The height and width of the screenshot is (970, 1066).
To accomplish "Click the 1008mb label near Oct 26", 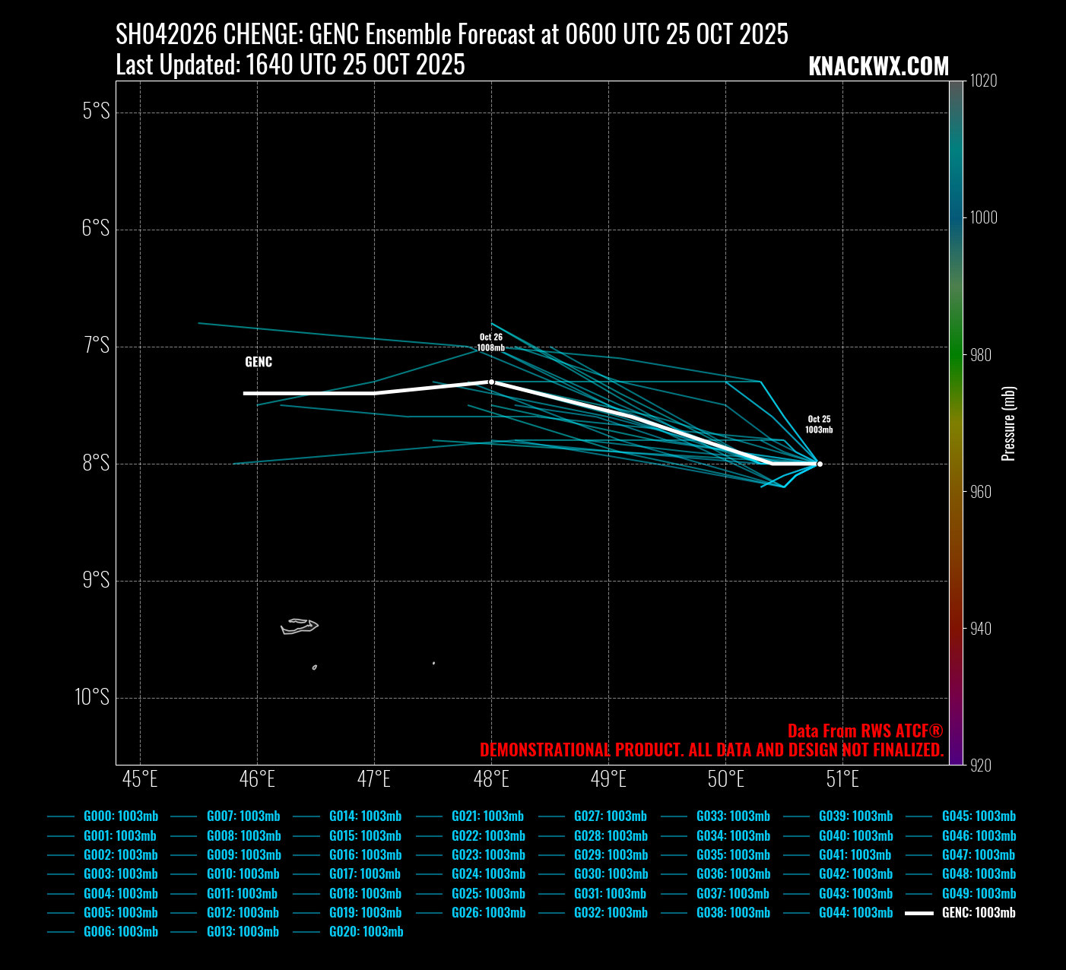I will (490, 348).
